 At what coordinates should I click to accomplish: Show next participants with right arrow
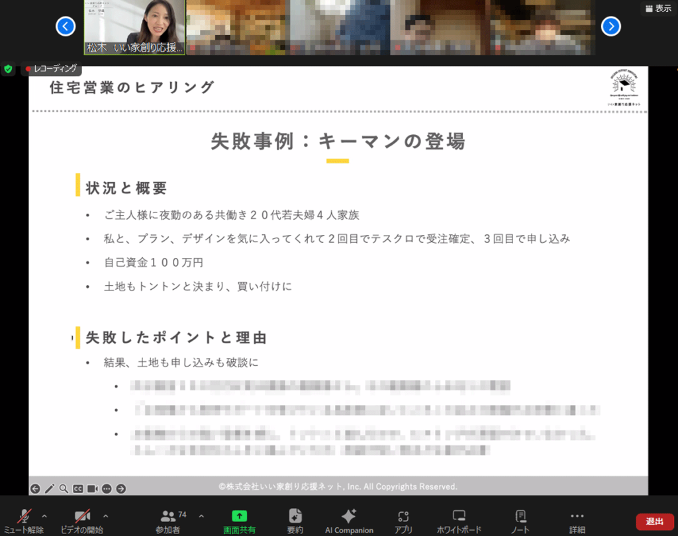(610, 26)
